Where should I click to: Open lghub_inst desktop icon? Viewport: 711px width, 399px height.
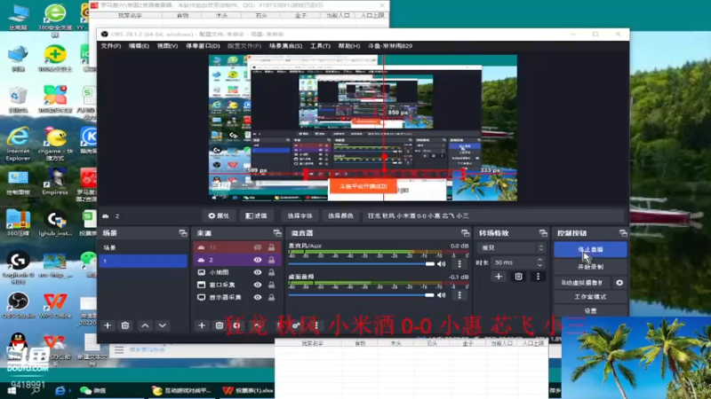[55, 223]
